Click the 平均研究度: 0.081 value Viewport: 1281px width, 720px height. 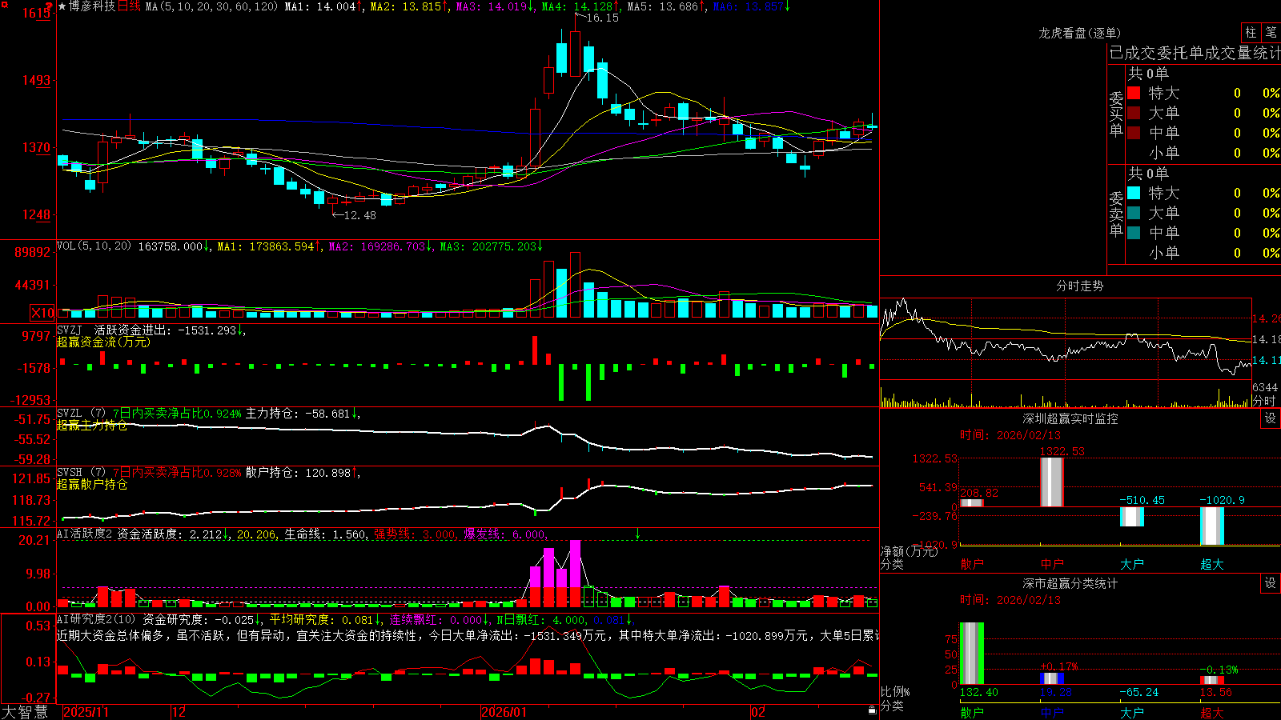(x=321, y=619)
